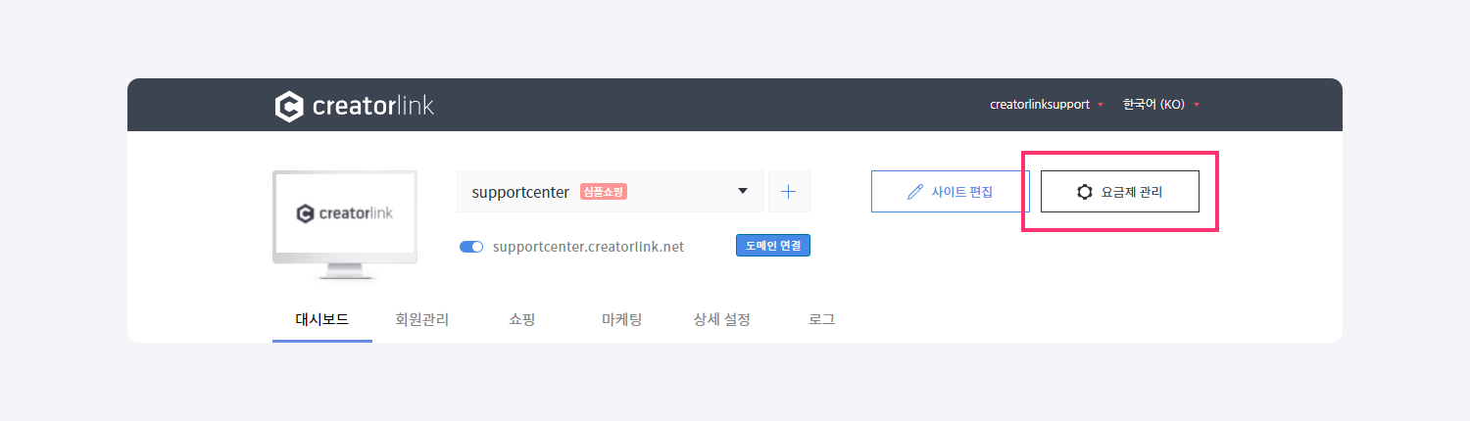Viewport: 1470px width, 421px height.
Task: Click the gear icon beside 요금제 관리
Action: [1085, 192]
